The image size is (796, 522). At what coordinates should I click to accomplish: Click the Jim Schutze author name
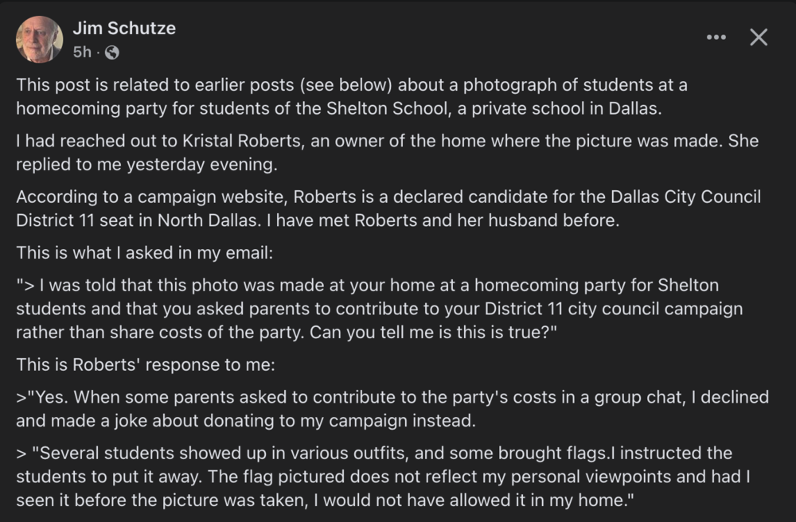[124, 28]
